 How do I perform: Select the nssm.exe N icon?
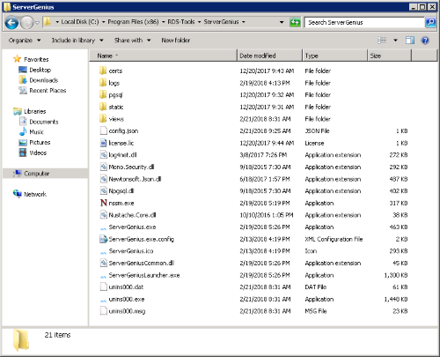pyautogui.click(x=103, y=203)
